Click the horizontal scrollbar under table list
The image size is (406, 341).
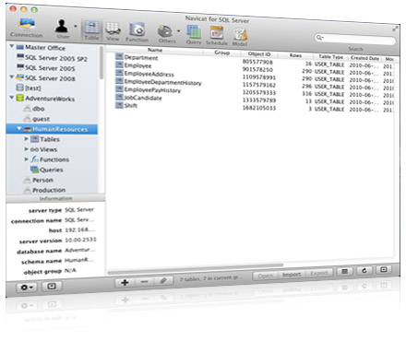point(196,268)
